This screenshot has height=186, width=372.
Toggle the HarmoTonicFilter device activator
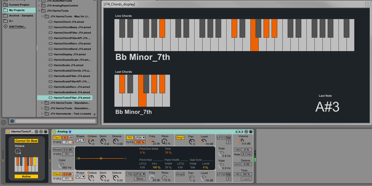[x=8, y=132]
